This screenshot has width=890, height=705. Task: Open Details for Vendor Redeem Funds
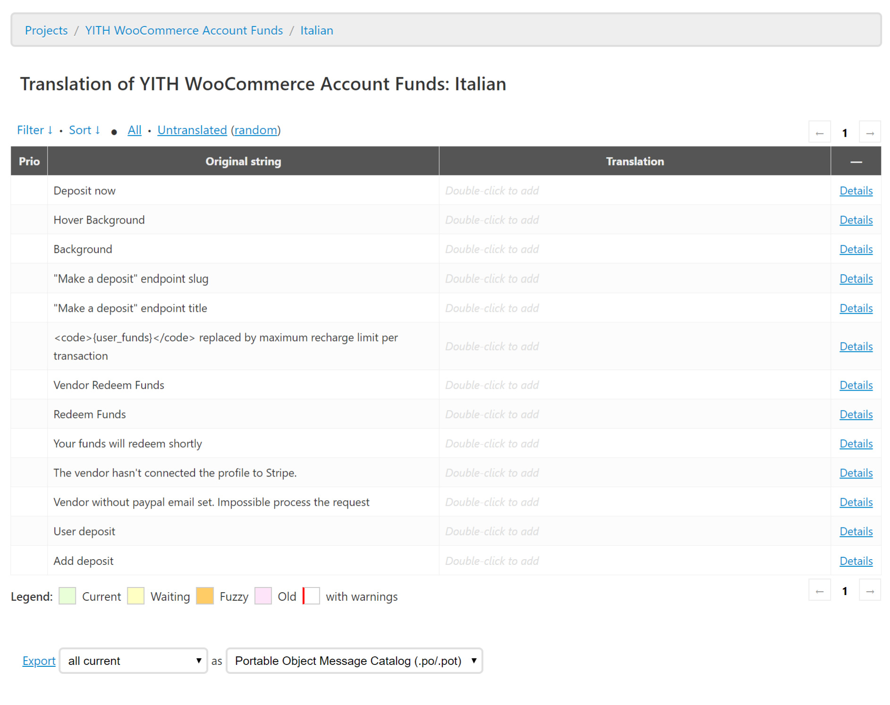856,385
